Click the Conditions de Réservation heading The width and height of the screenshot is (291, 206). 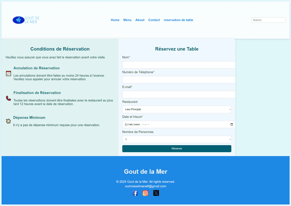pyautogui.click(x=60, y=49)
